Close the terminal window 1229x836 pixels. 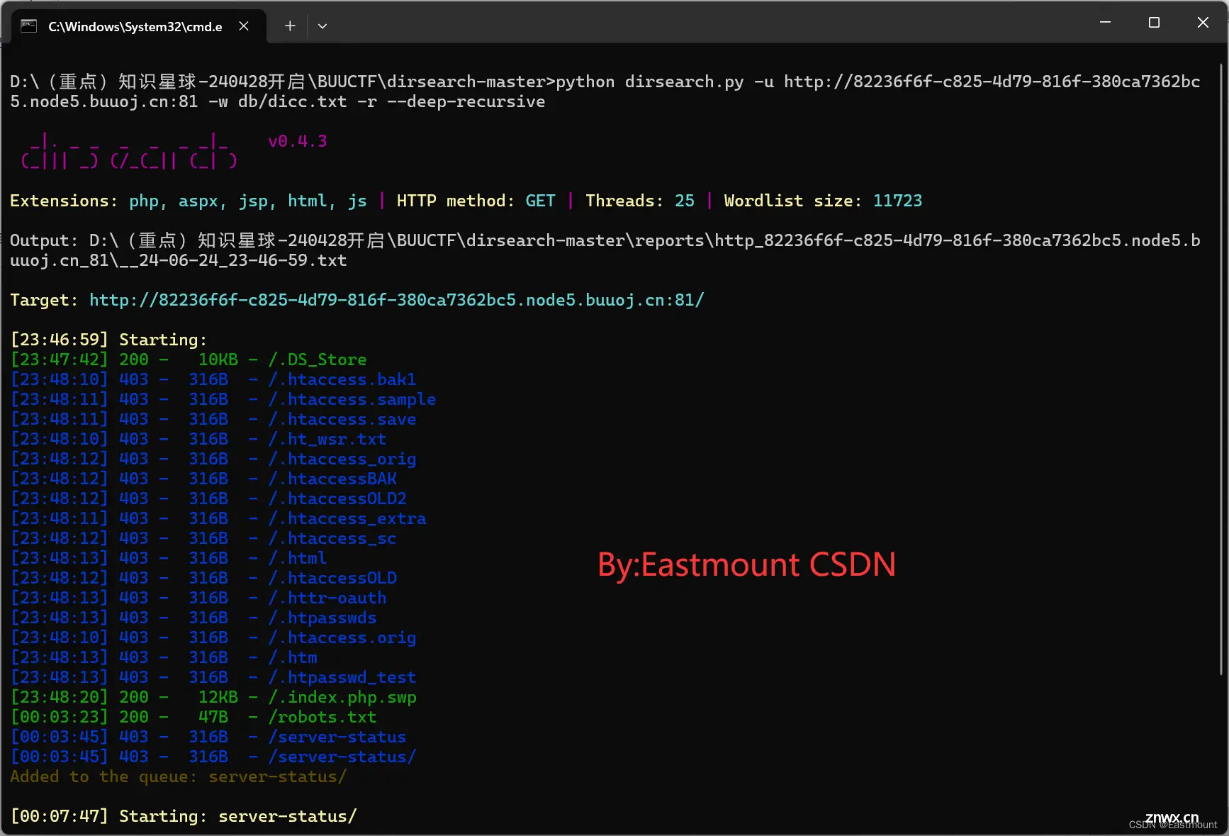pos(1203,23)
